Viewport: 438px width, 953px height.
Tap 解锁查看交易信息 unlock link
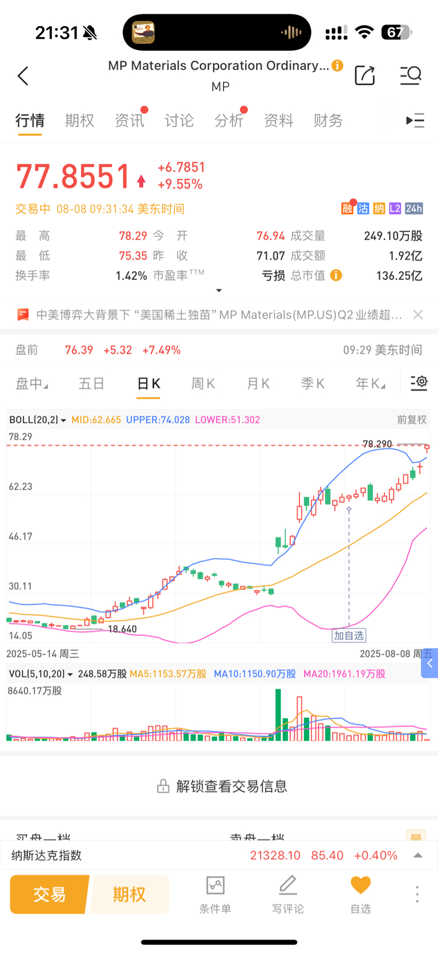[x=232, y=786]
